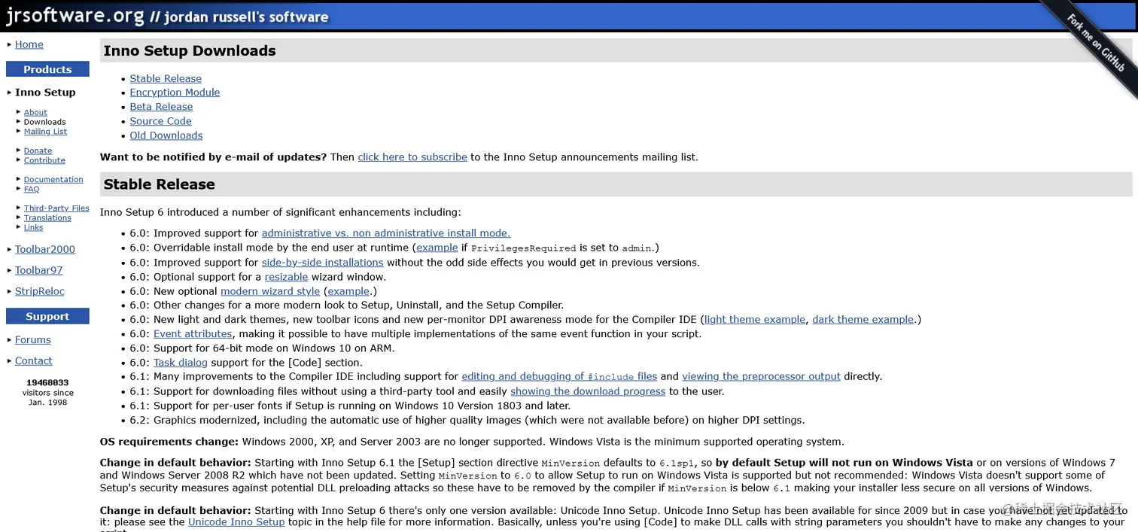Screen dimensions: 1138x532
Task: Open the example link for overridable install mode
Action: click(437, 248)
